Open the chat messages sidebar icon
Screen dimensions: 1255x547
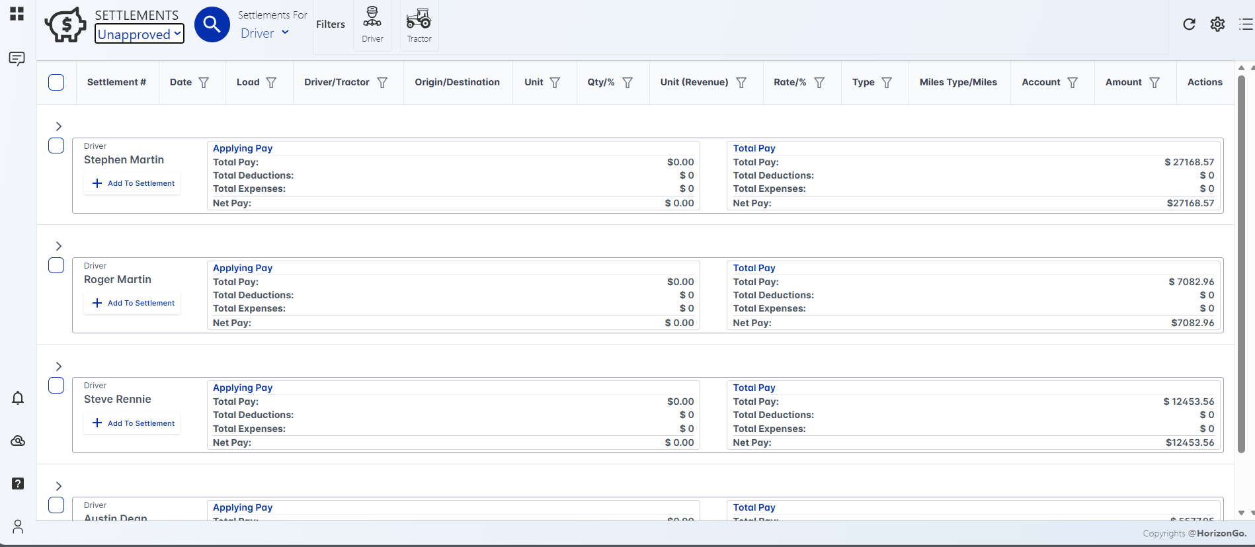click(17, 59)
